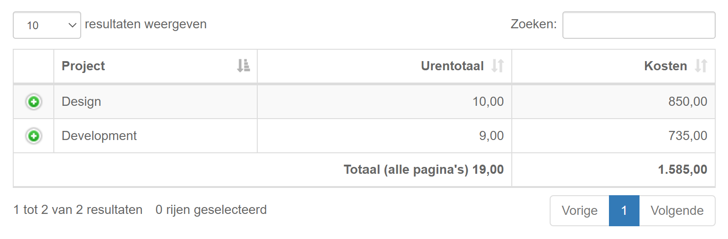Expand the Development row details
728x239 pixels.
pos(33,136)
